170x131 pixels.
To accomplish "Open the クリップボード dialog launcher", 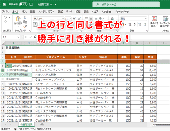I will click(30, 31).
